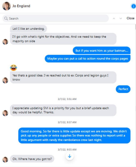Click avatar next to 'majority on side' message
This screenshot has height=167, width=136.
tap(5, 42)
